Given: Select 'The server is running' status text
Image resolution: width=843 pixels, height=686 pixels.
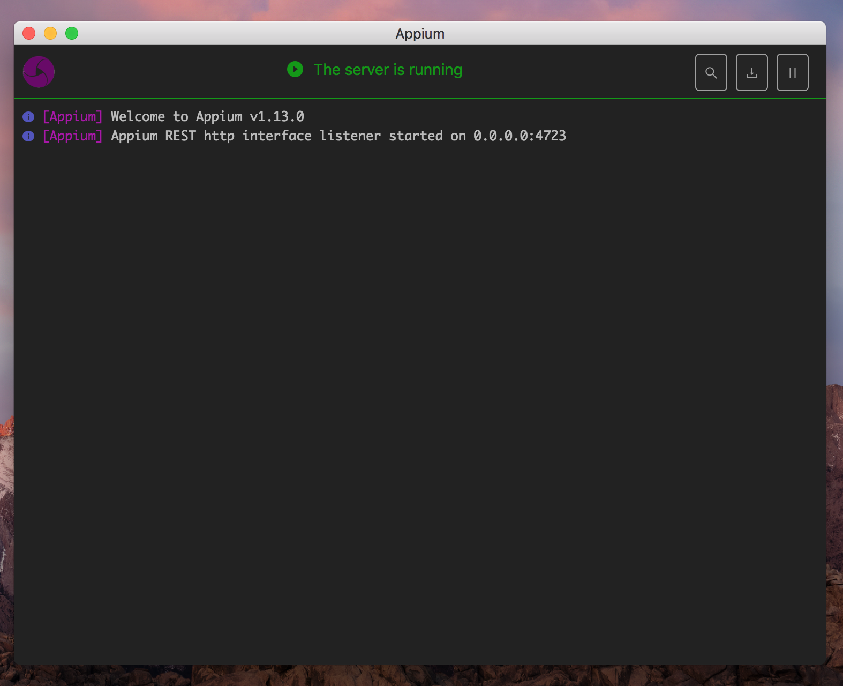Looking at the screenshot, I should pos(388,70).
